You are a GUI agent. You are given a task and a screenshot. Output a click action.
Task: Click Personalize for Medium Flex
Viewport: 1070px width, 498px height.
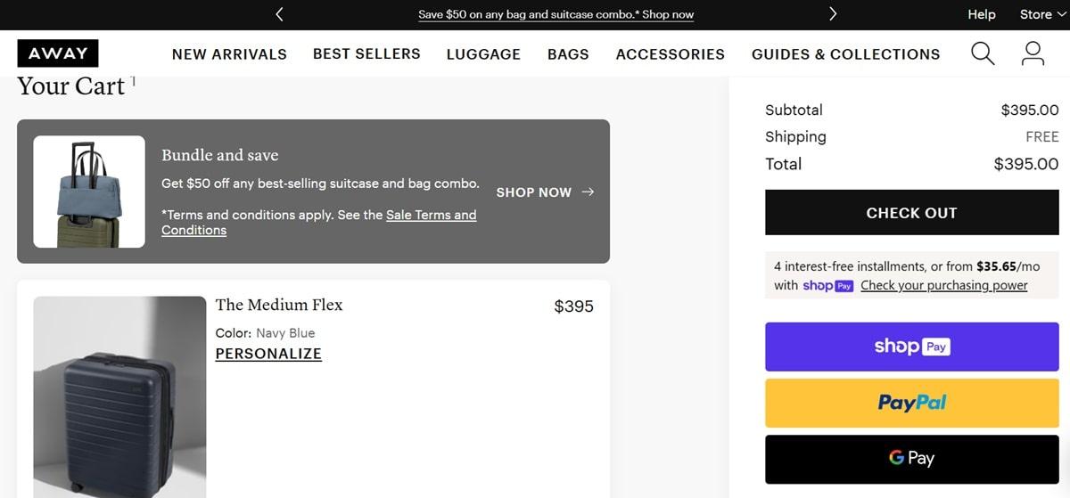(268, 354)
